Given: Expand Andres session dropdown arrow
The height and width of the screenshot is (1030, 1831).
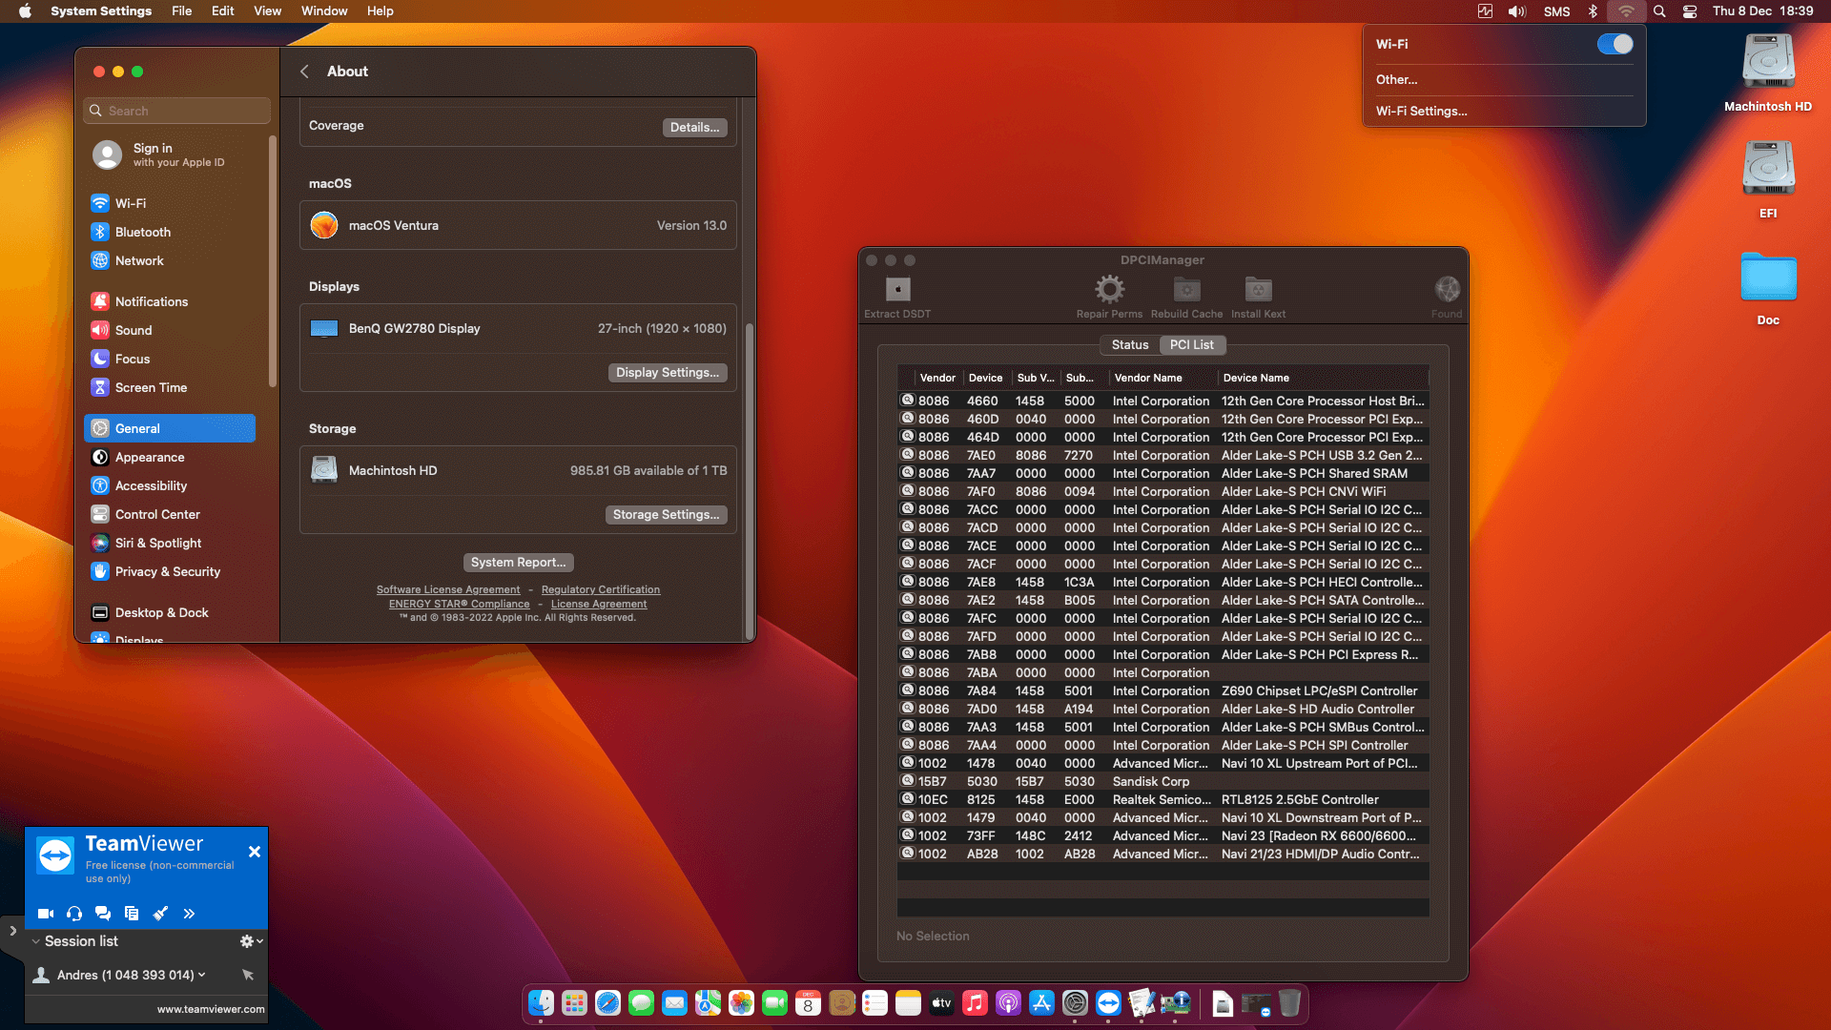Looking at the screenshot, I should click(202, 975).
